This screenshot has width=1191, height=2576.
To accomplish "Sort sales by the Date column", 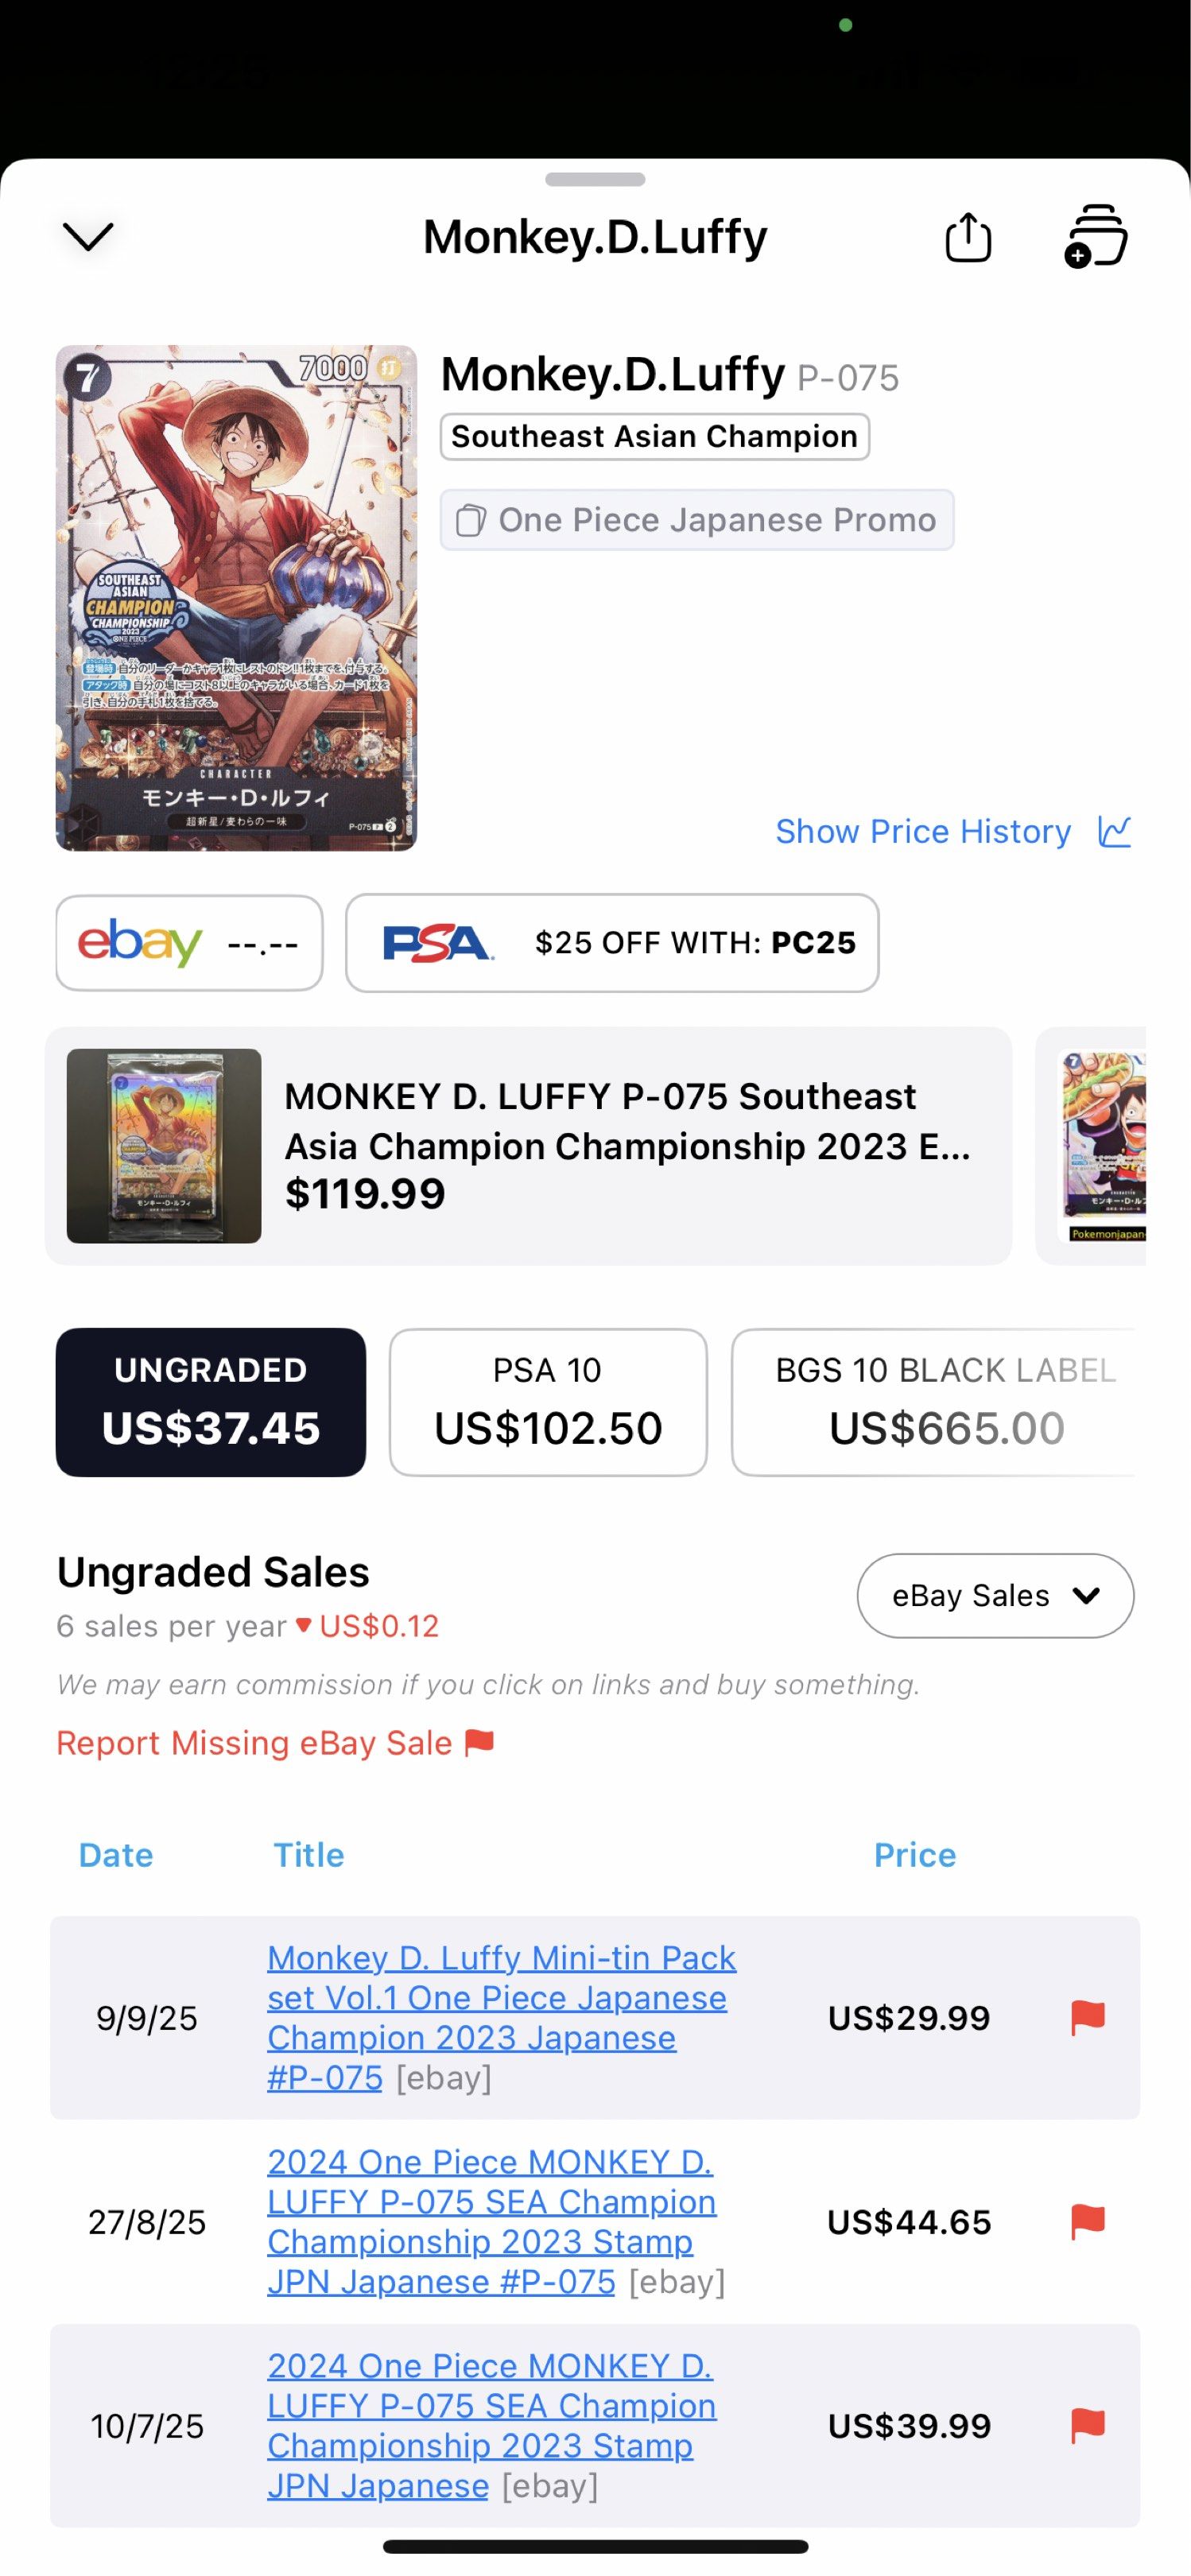I will pos(116,1855).
